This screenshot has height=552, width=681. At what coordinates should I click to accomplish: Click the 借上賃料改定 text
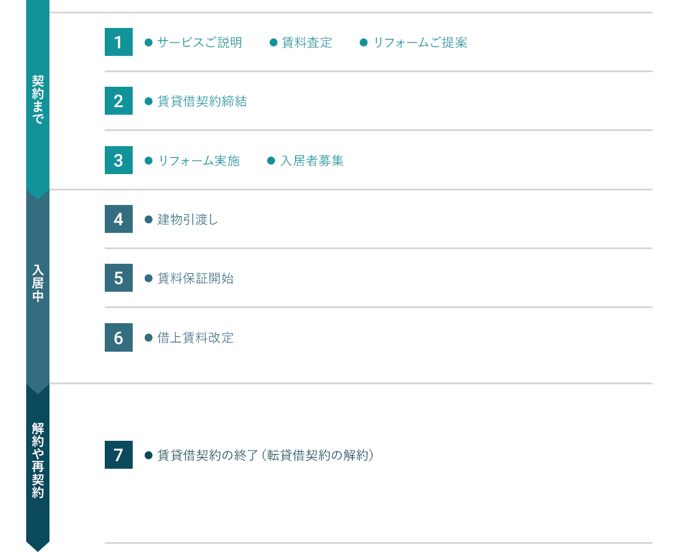point(195,338)
